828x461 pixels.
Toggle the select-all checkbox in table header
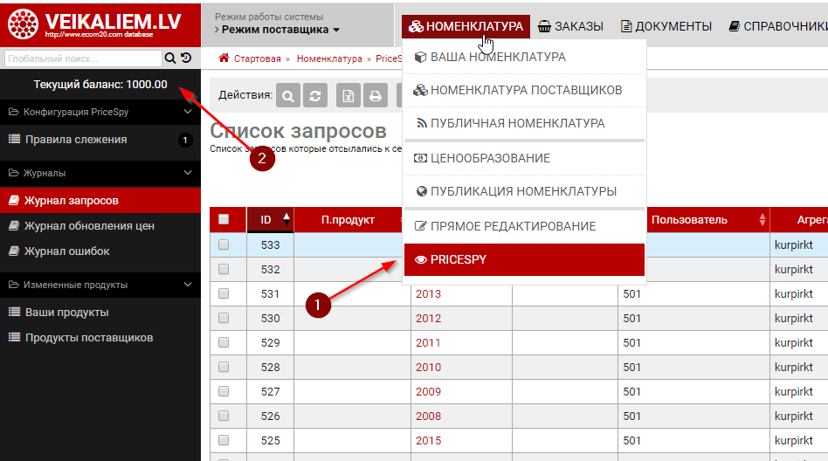click(x=224, y=219)
